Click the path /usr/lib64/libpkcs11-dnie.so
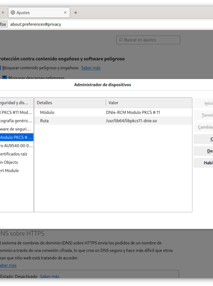This screenshot has height=286, width=213. pyautogui.click(x=131, y=121)
